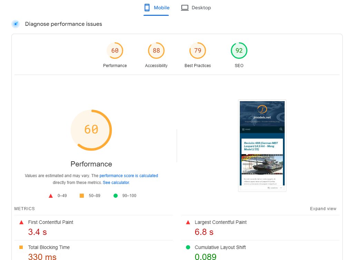Click the Cumulative Layout Shift metric
Screen dimensions: 344x260
tap(220, 247)
